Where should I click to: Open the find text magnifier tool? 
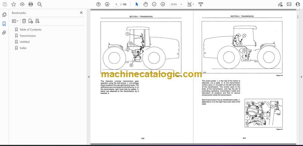pyautogui.click(x=40, y=4)
